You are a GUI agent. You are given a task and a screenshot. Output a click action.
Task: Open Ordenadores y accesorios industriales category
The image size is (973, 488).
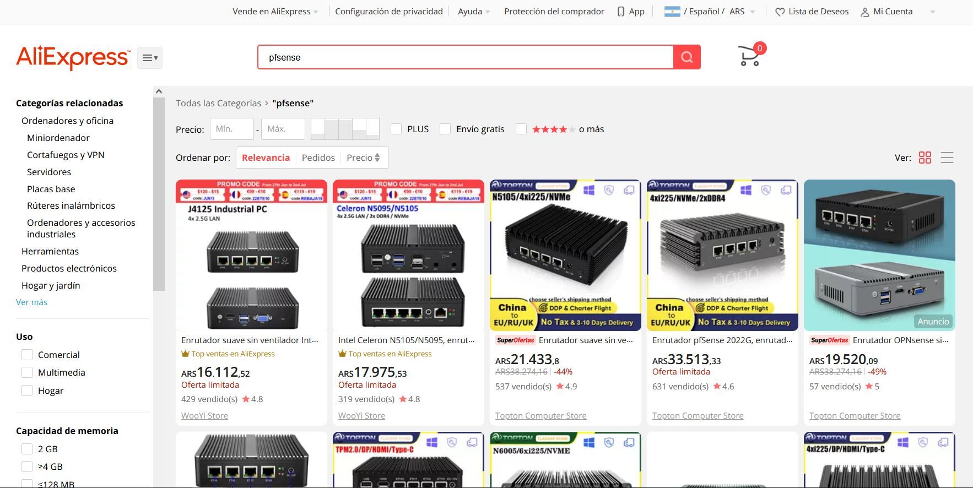click(x=81, y=228)
